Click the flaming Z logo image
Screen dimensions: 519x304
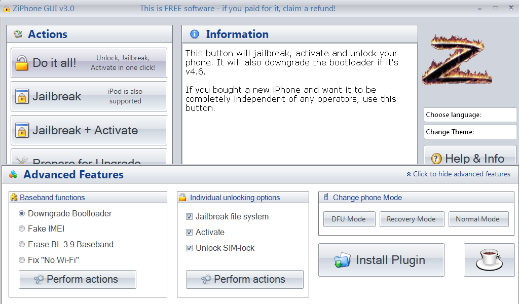tap(457, 60)
